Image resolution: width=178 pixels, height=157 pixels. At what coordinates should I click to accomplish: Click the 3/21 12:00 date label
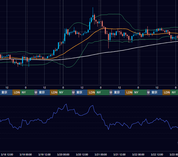tap(119, 154)
